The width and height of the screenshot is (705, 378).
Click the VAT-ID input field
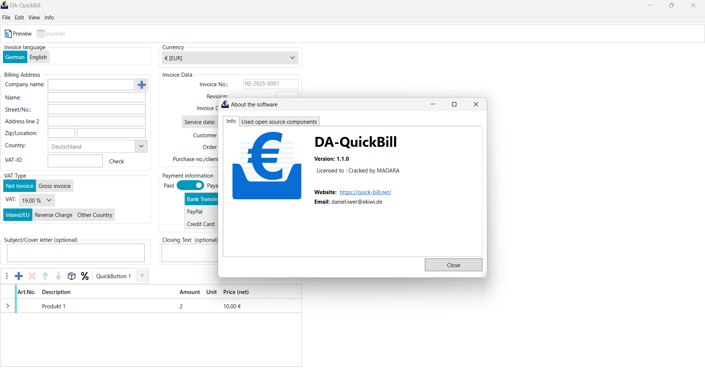[75, 161]
